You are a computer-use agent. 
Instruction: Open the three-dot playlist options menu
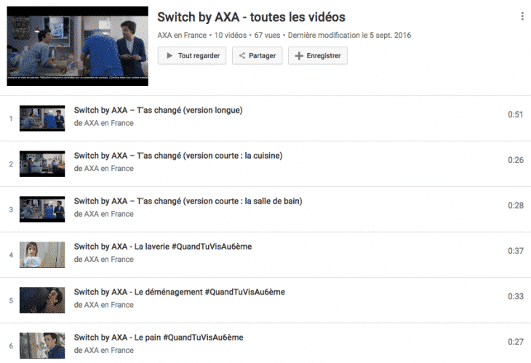coord(522,16)
